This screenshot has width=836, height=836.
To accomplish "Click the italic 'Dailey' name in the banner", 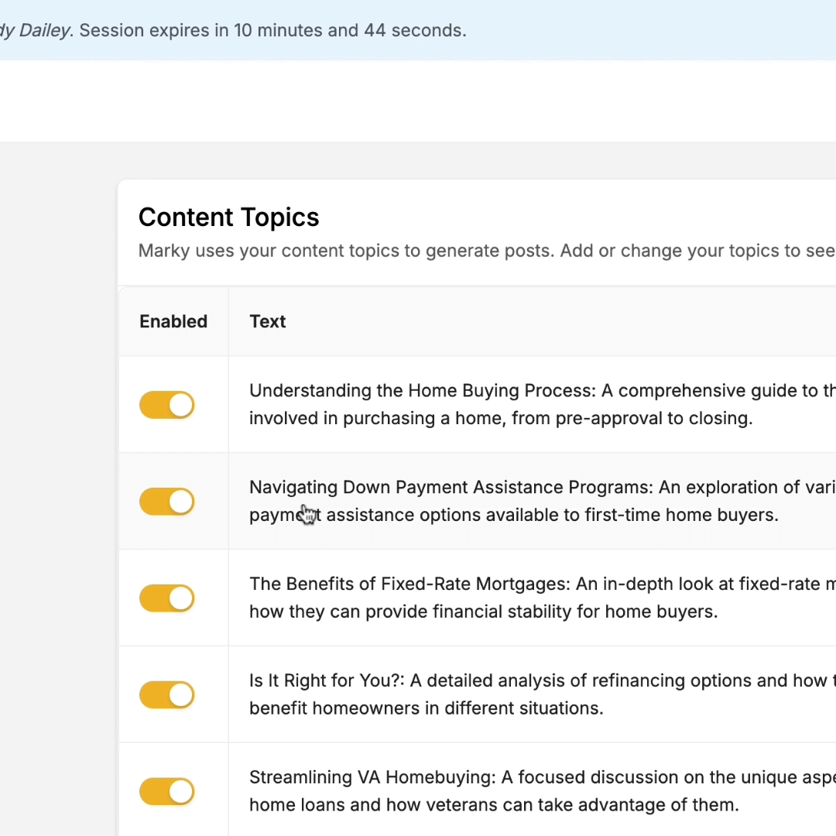I will [x=45, y=31].
